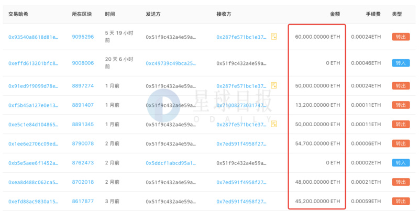
Task: Select fee 0.00059ETH
Action: pyautogui.click(x=366, y=201)
